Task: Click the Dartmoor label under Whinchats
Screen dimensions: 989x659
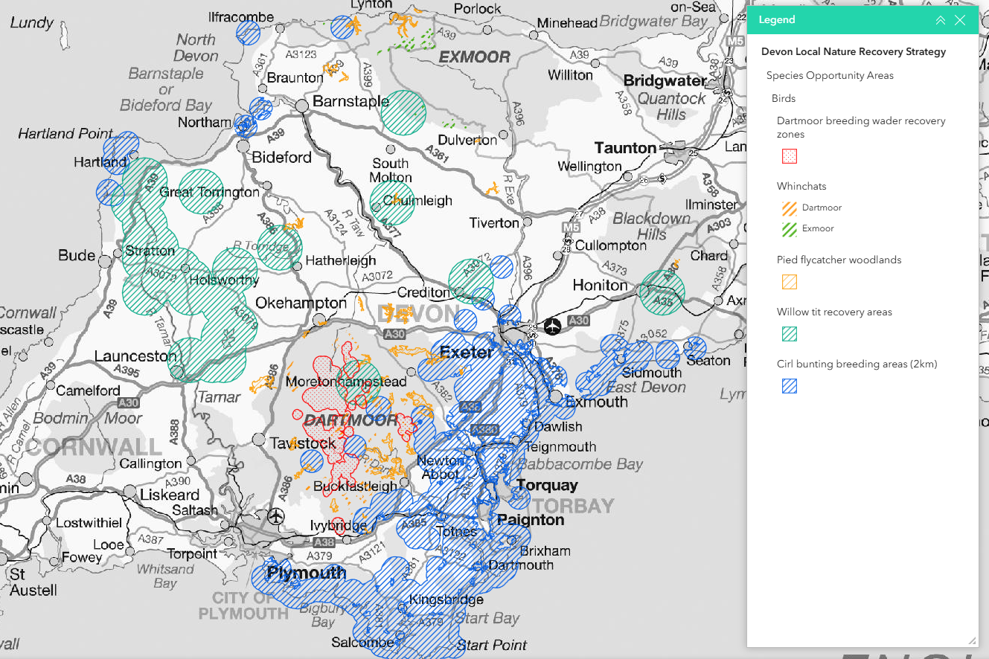Action: click(x=822, y=208)
